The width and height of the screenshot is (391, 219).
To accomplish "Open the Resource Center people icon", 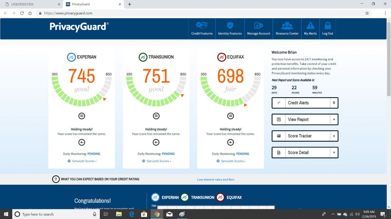I will click(287, 25).
